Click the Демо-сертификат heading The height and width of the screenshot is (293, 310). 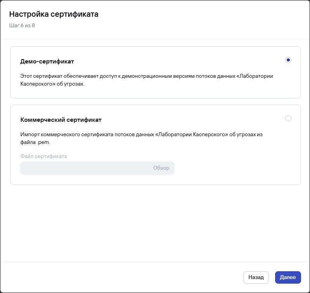[47, 61]
